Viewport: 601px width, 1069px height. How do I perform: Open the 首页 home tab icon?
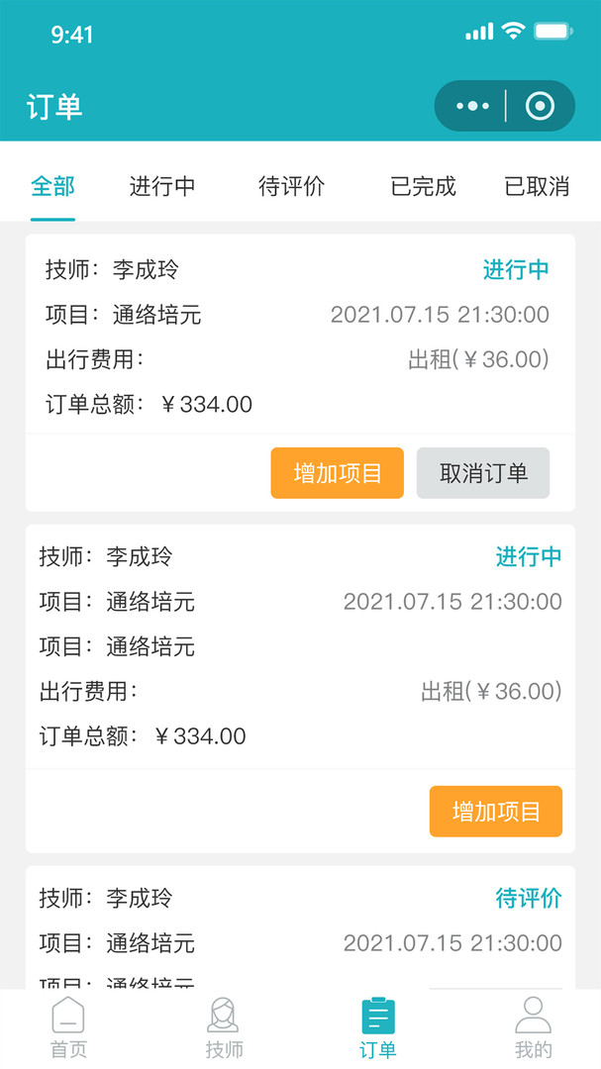66,1026
